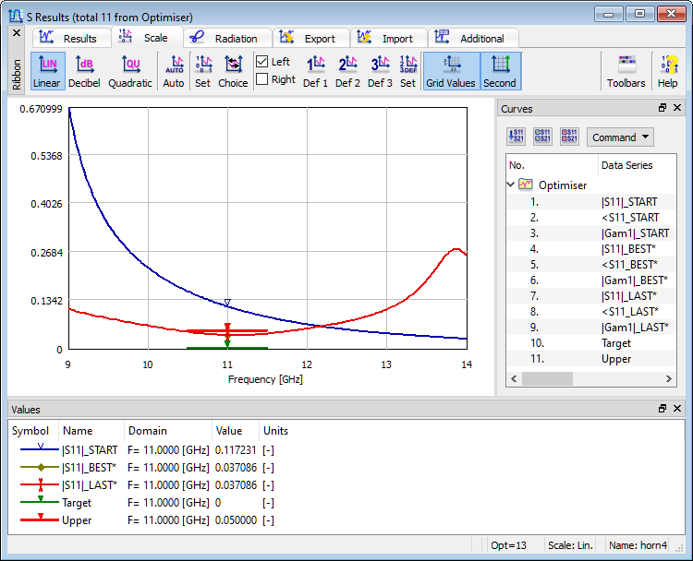Image resolution: width=693 pixels, height=561 pixels.
Task: Toggle the Second grid button
Action: point(500,71)
